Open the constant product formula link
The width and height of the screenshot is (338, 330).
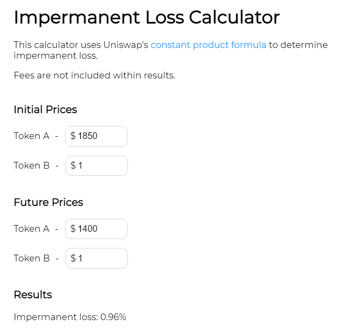click(208, 45)
